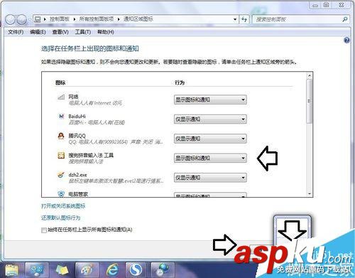Click the 还原默认图标行为 link
This screenshot has width=355, height=278.
61,218
